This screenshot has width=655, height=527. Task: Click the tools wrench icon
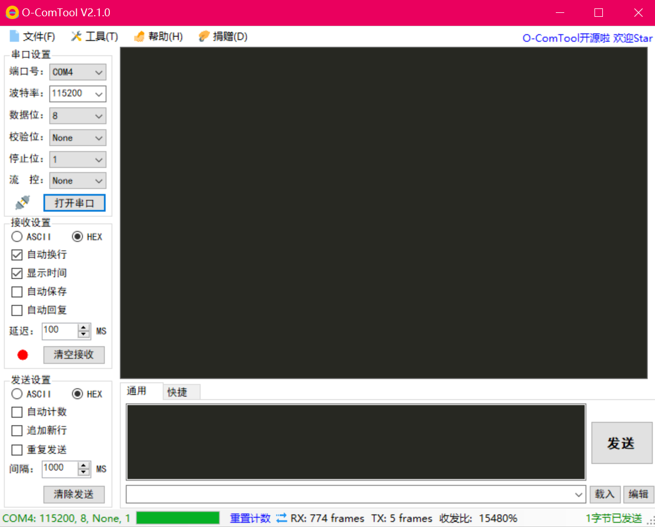coord(76,36)
